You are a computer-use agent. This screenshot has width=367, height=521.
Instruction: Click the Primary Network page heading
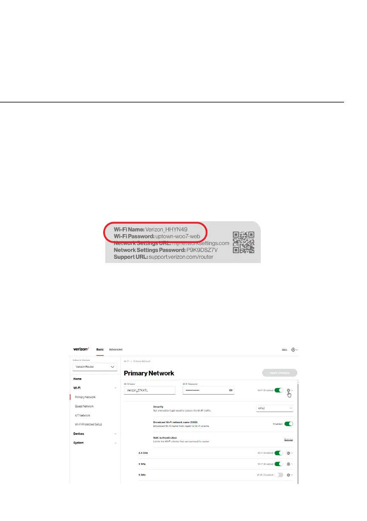149,373
